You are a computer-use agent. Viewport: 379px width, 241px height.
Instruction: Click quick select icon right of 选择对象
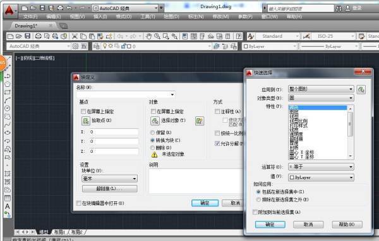(x=200, y=121)
